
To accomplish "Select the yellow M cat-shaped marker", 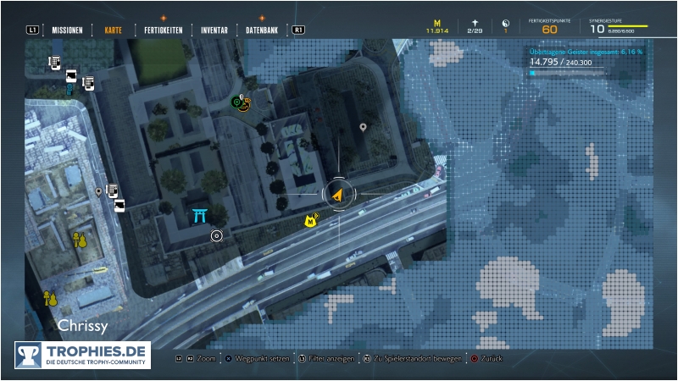I will pyautogui.click(x=311, y=221).
